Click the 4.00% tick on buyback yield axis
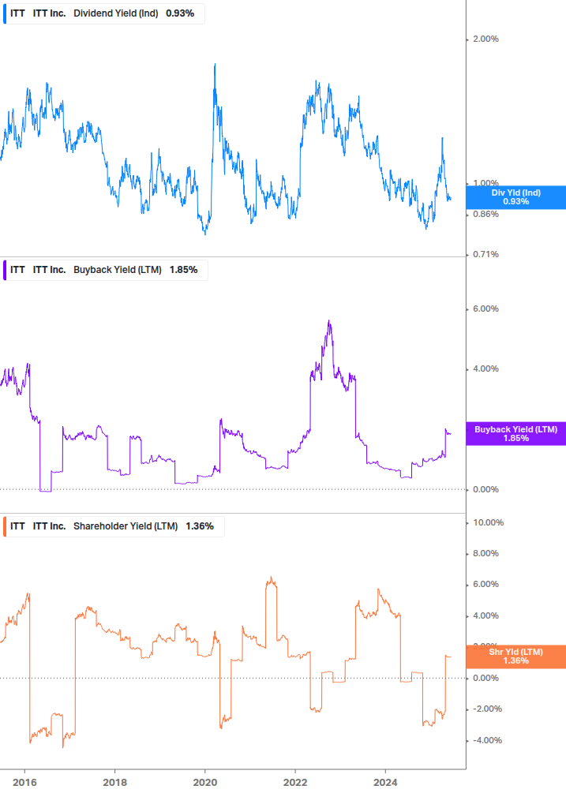 click(x=485, y=368)
